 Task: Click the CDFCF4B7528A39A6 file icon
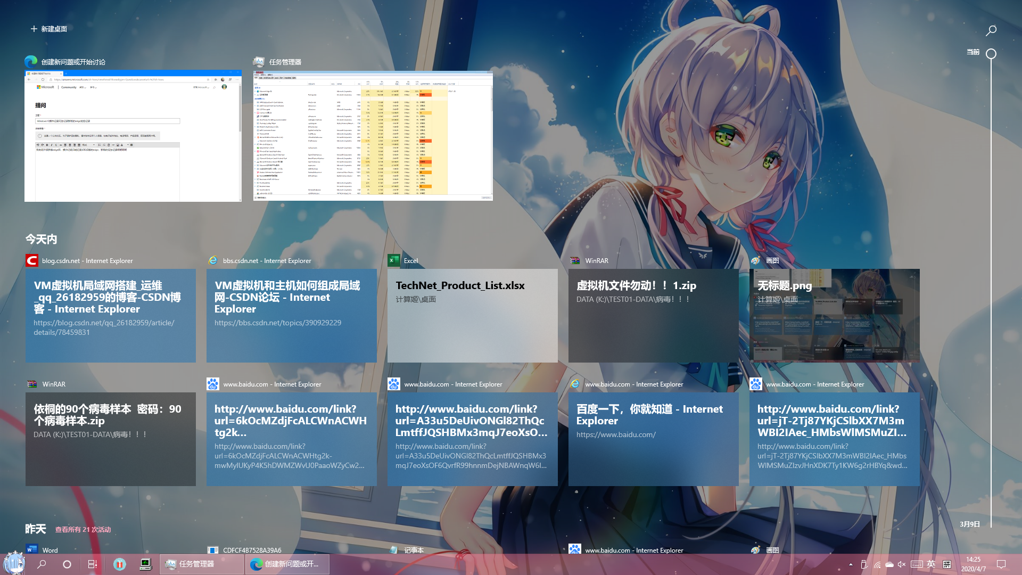[x=213, y=549]
